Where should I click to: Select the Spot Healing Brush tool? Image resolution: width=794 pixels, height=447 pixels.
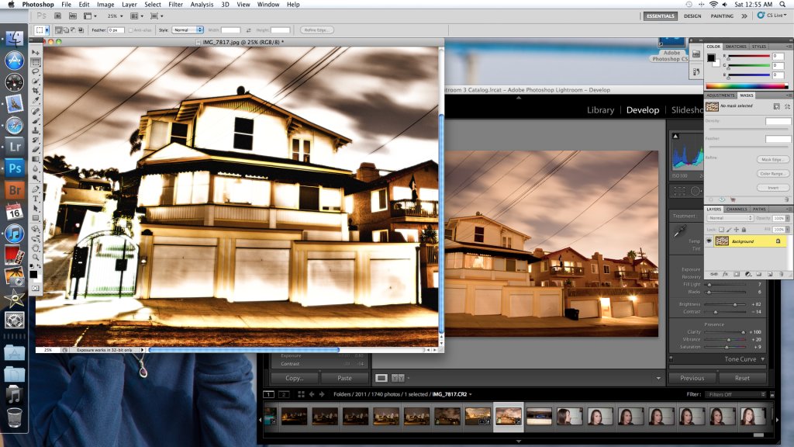(36, 112)
